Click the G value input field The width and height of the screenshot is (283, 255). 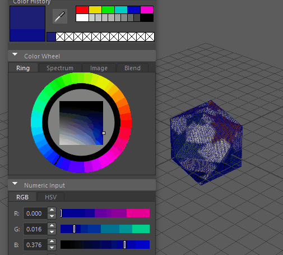pos(35,229)
